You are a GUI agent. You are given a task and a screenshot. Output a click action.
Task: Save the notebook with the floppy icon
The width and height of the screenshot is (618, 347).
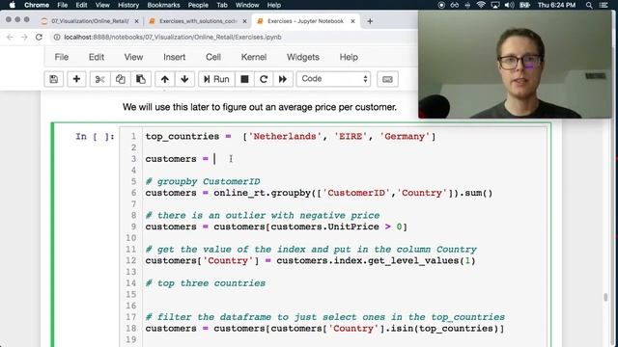[54, 79]
